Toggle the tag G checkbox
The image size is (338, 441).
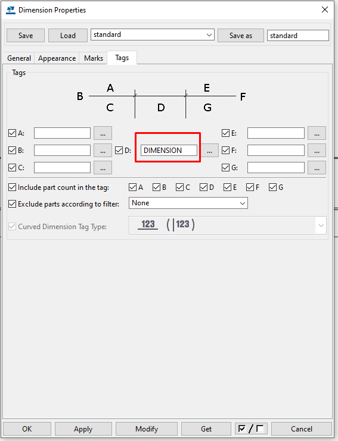click(225, 168)
